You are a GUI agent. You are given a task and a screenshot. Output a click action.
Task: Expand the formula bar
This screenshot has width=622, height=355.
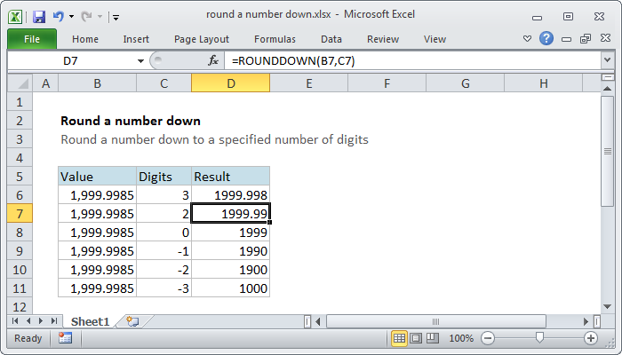pos(607,60)
